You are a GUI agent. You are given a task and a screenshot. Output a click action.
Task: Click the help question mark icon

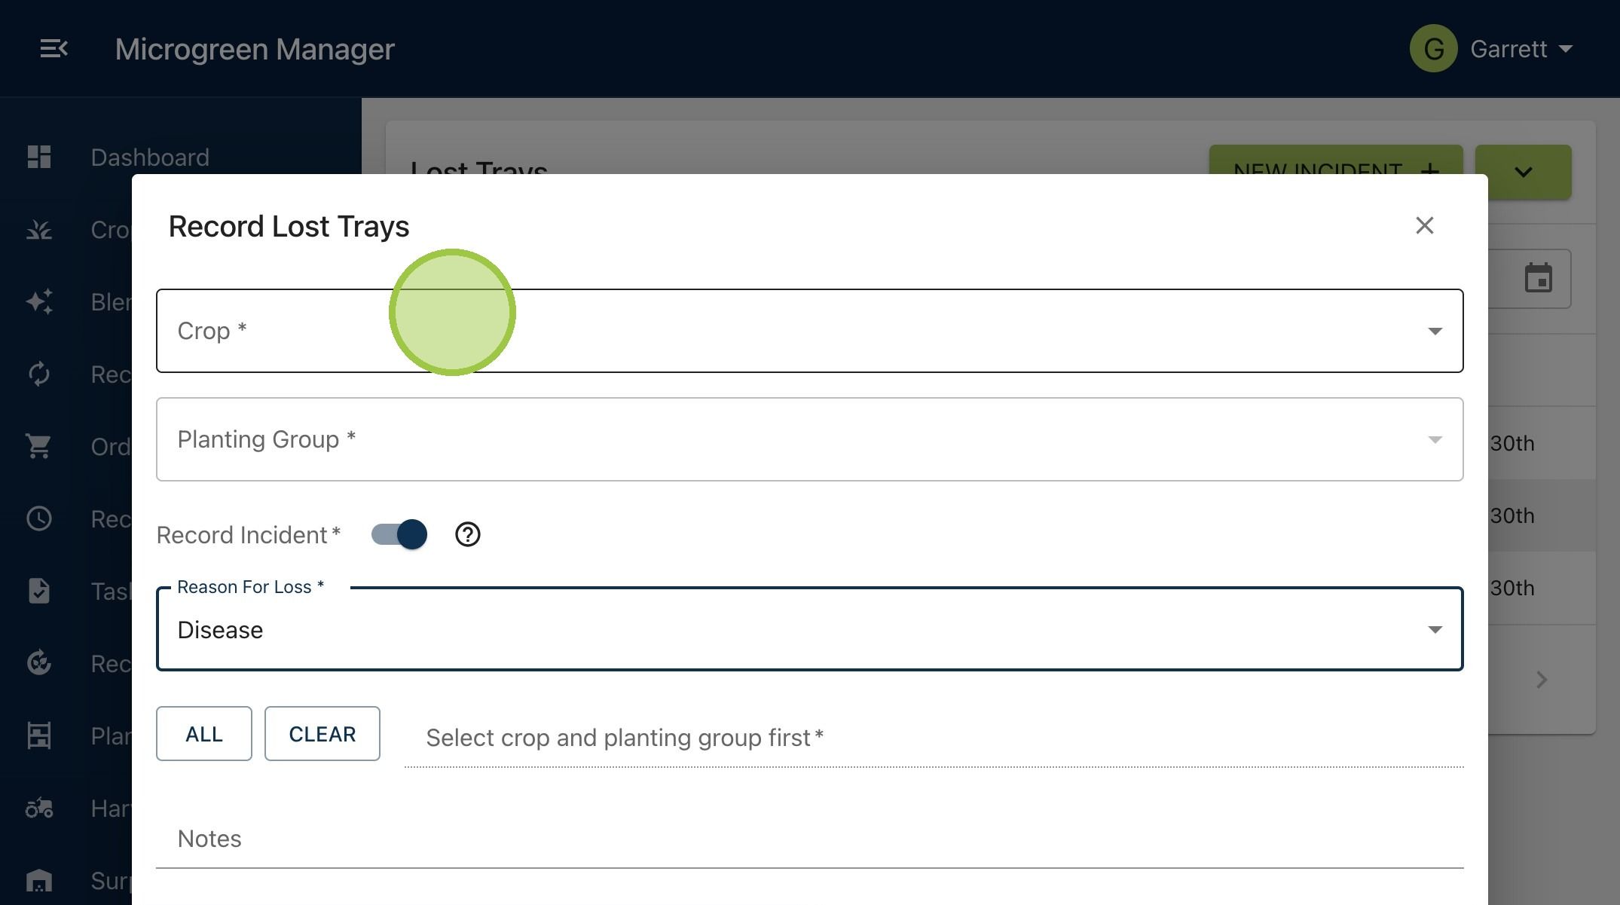pos(468,534)
